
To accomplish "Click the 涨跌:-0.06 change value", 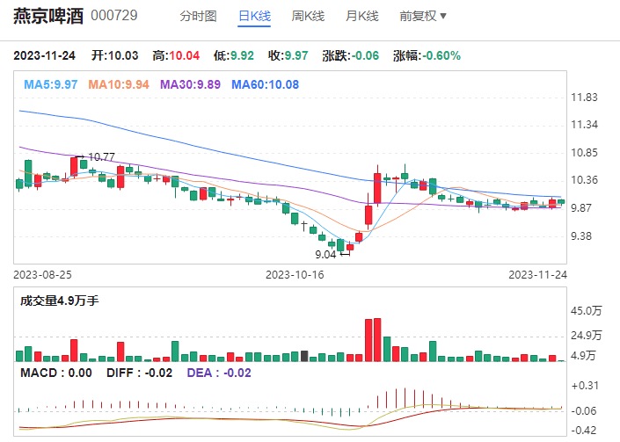I will click(351, 55).
